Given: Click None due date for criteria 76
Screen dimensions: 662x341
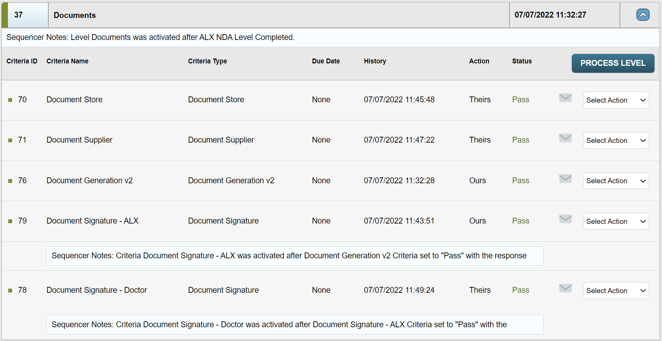Looking at the screenshot, I should [x=321, y=180].
